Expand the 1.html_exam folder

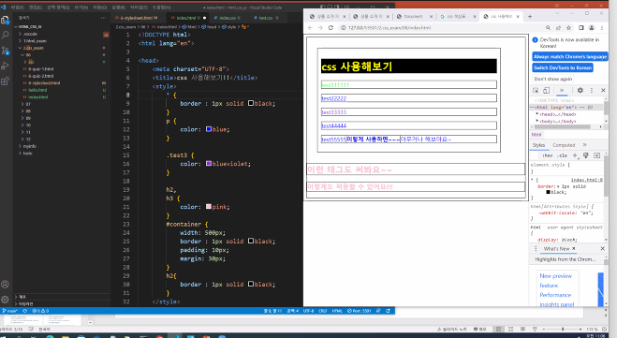[x=20, y=41]
